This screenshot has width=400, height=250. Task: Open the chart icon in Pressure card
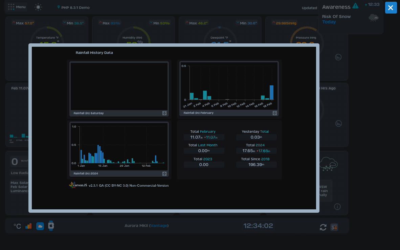tap(338, 57)
